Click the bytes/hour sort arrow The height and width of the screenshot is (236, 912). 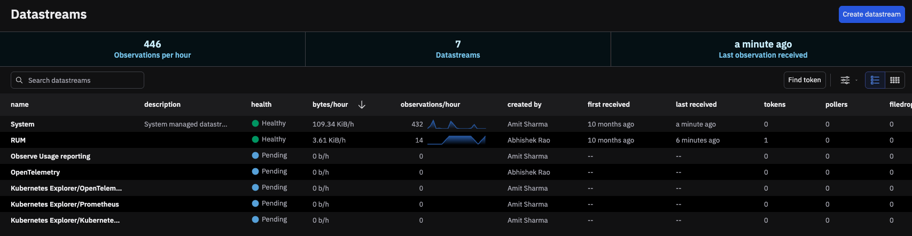click(x=362, y=105)
